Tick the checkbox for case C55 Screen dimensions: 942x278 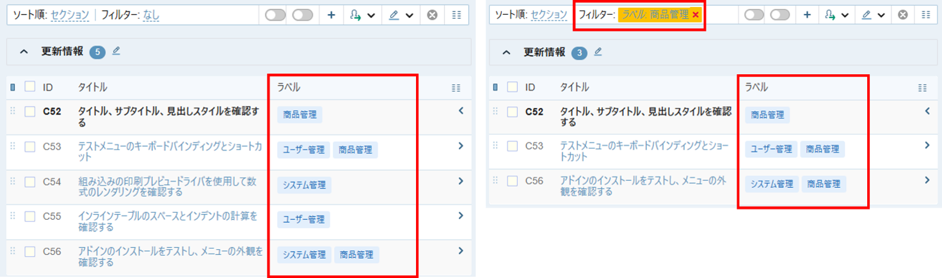click(29, 217)
